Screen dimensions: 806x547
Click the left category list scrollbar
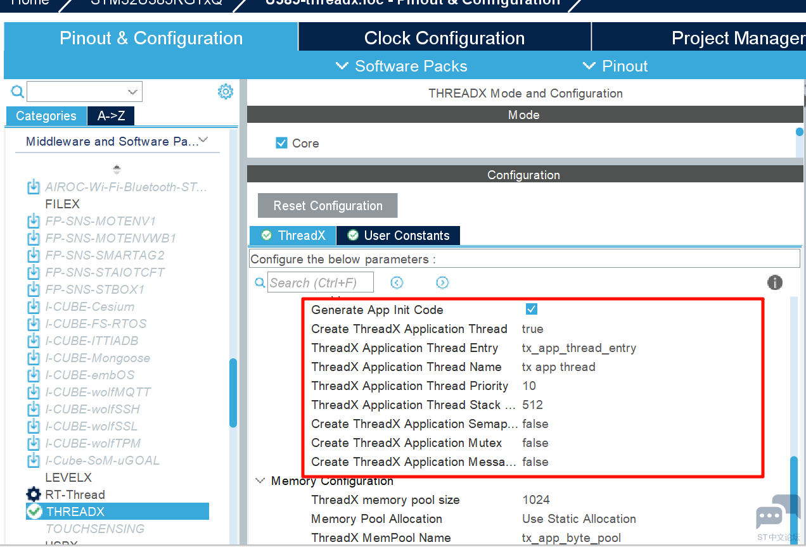coord(233,393)
